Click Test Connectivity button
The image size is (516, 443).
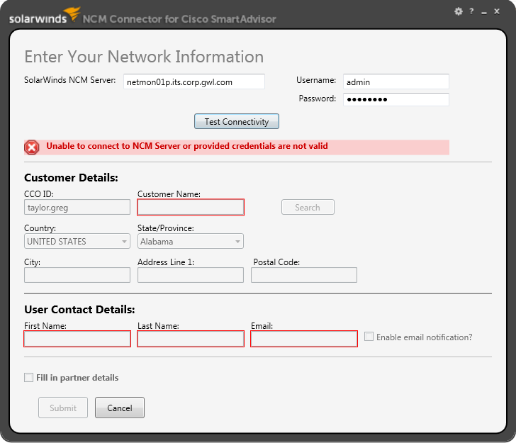click(237, 121)
